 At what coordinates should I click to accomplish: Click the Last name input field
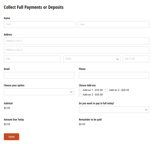tap(113, 24)
